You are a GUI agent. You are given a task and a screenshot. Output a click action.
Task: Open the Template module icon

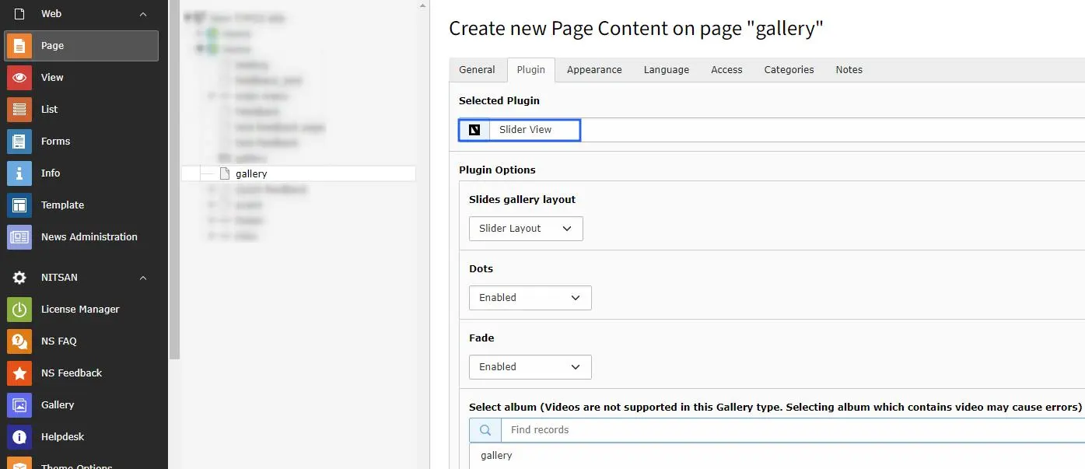19,205
